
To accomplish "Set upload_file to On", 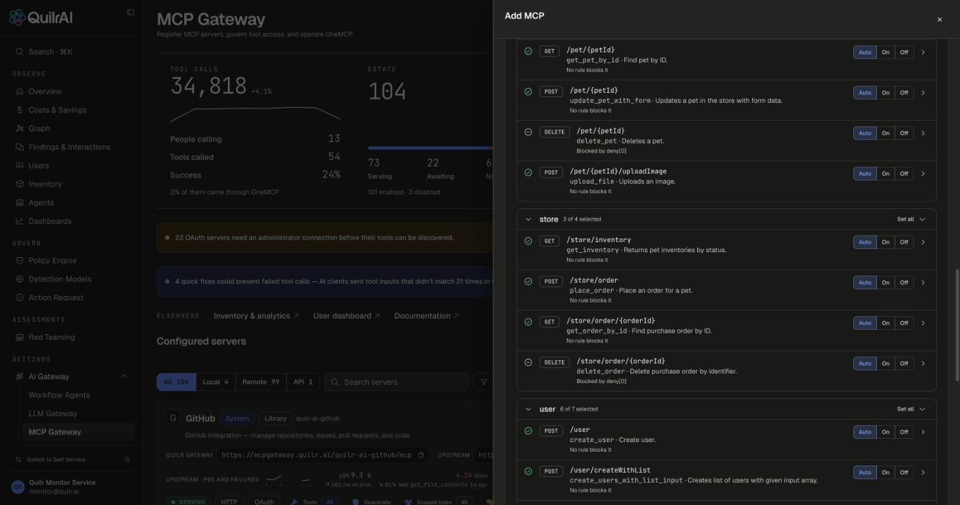I will click(x=885, y=173).
